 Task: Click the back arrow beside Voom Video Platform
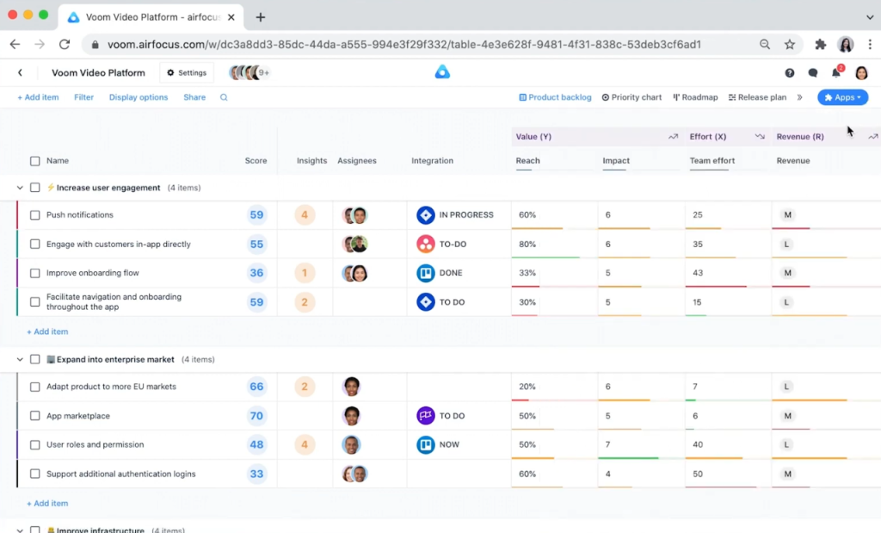pos(21,73)
